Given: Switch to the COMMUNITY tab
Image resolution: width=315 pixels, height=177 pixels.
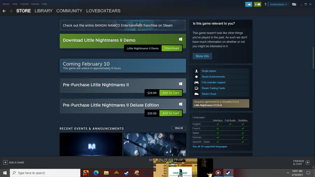Looking at the screenshot, I should 69,11.
